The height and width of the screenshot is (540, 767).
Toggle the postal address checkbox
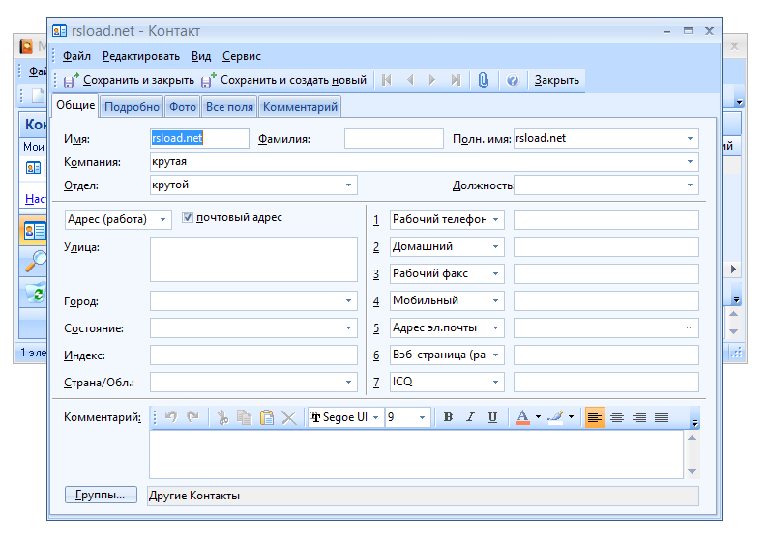click(x=188, y=217)
